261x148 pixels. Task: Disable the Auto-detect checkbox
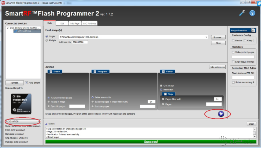click(x=26, y=83)
